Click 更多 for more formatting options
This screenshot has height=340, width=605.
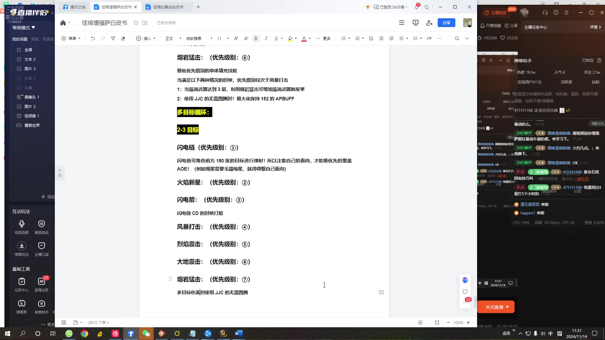323,38
